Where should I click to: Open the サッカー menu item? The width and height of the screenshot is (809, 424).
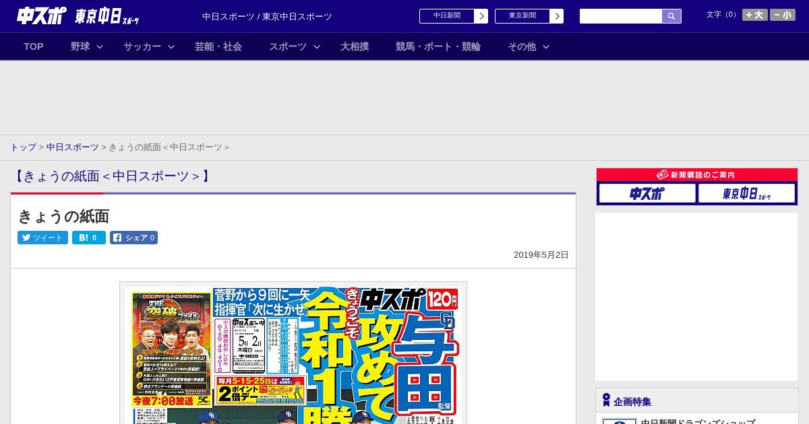click(x=142, y=46)
